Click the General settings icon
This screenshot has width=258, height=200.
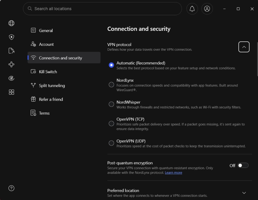(x=33, y=30)
